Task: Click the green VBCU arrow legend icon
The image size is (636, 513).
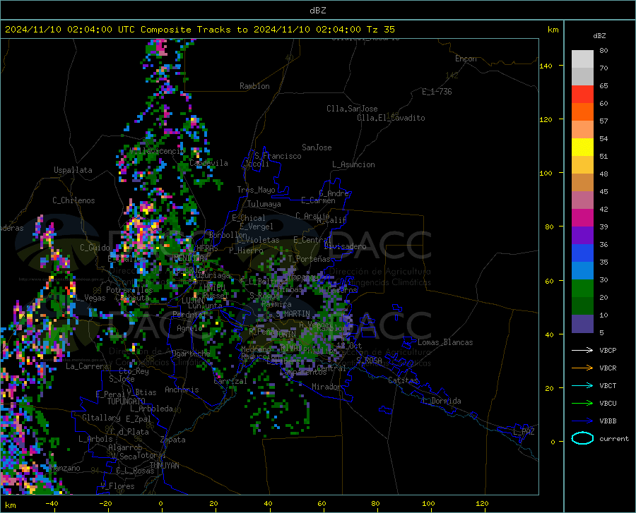Action: 582,404
